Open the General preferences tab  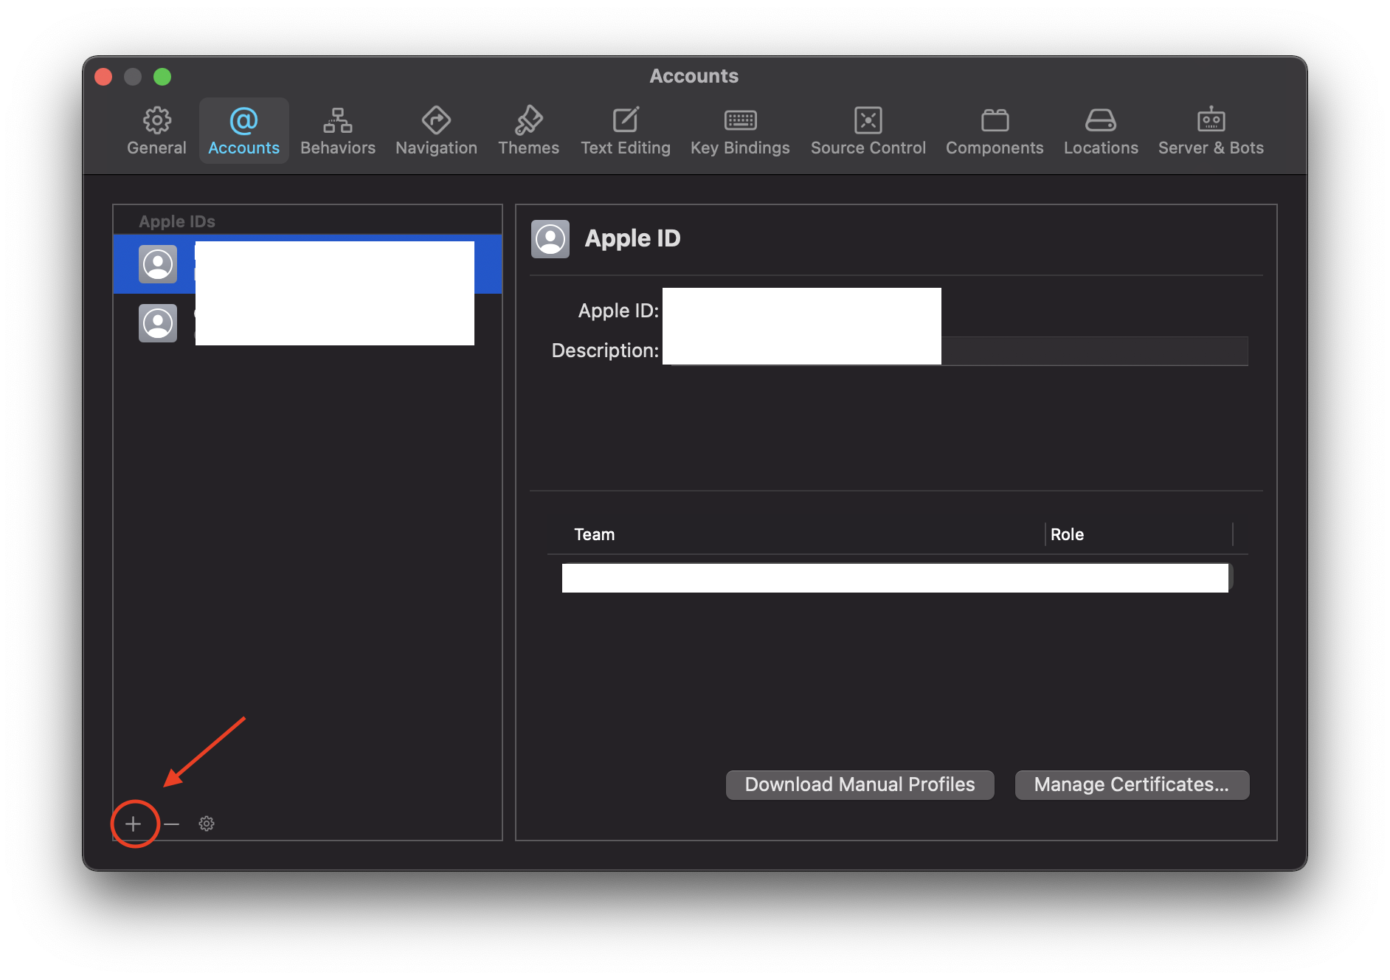(x=156, y=131)
